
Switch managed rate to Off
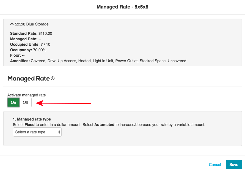25,102
